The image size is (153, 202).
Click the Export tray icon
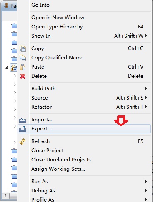23,129
